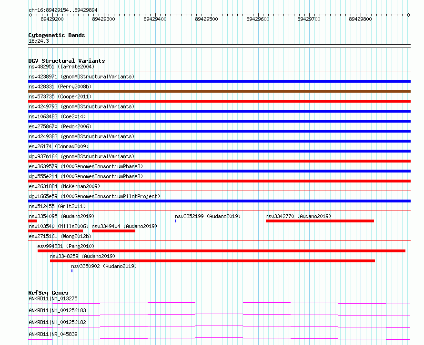Image resolution: width=424 pixels, height=345 pixels.
Task: Click the small blue nsv3350902 marker
Action: tap(72, 271)
